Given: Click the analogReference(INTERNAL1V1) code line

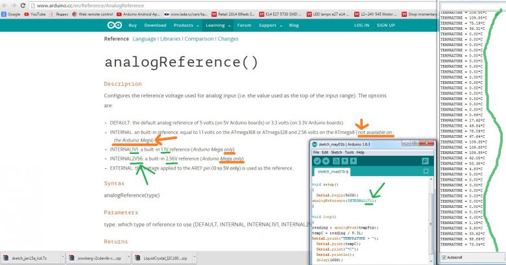Looking at the screenshot, I should tap(344, 201).
